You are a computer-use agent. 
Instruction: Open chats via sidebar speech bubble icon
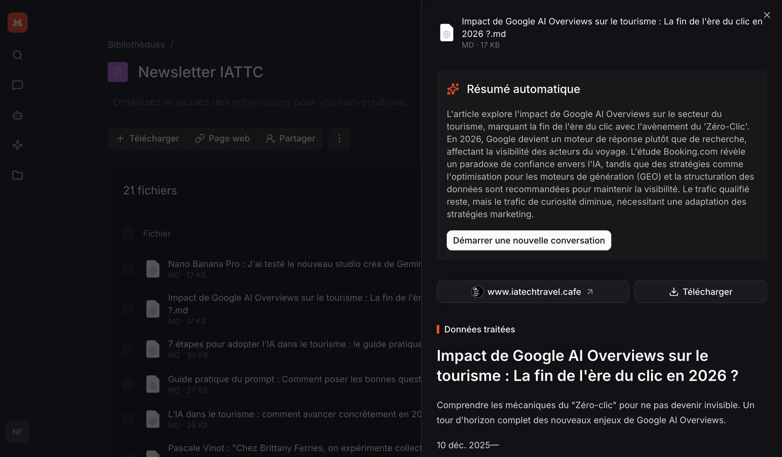coord(18,85)
